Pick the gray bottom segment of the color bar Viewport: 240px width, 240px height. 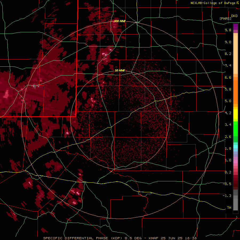pos(235,205)
